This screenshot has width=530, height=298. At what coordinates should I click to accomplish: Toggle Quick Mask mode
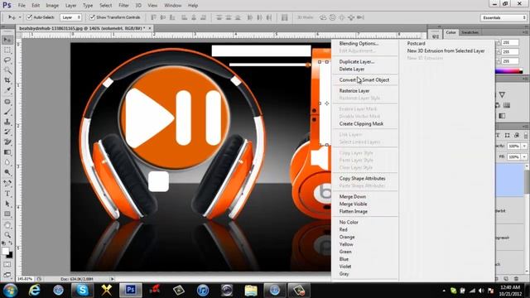point(7,265)
